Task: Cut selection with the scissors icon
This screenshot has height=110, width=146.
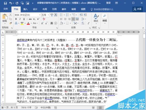Action: 11,15
